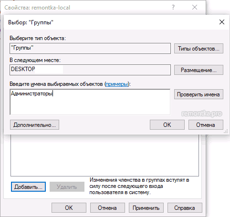Click the help question mark icon in the title bar

point(173,7)
